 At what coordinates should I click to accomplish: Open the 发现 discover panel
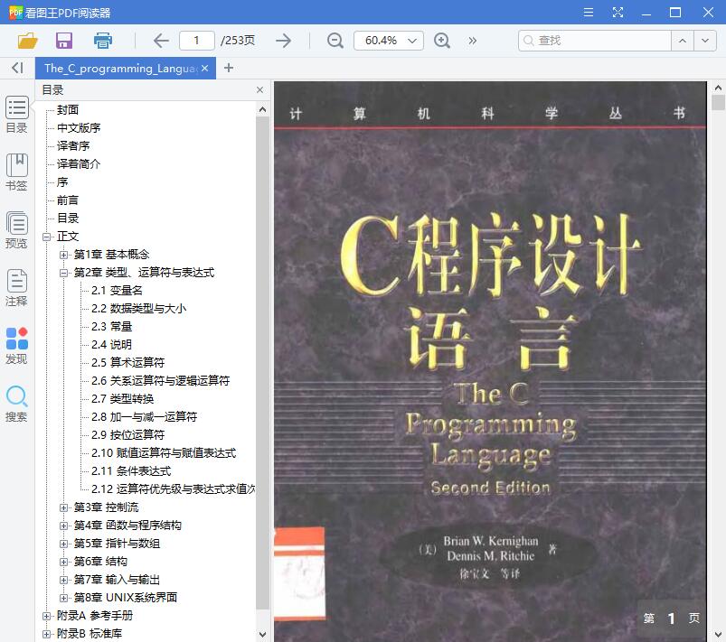point(17,346)
